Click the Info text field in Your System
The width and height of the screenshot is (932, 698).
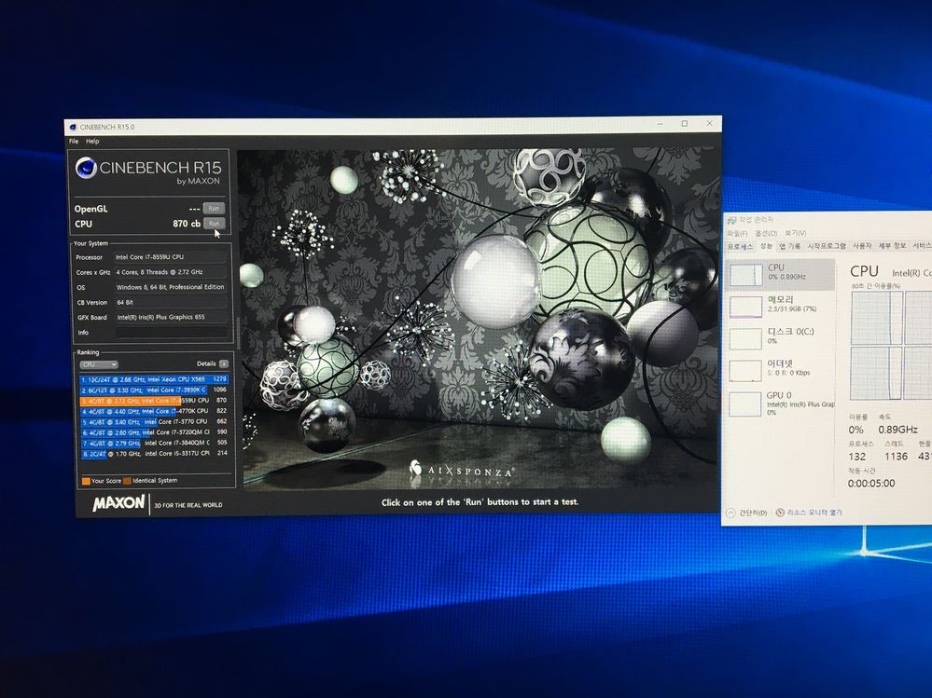pos(171,333)
